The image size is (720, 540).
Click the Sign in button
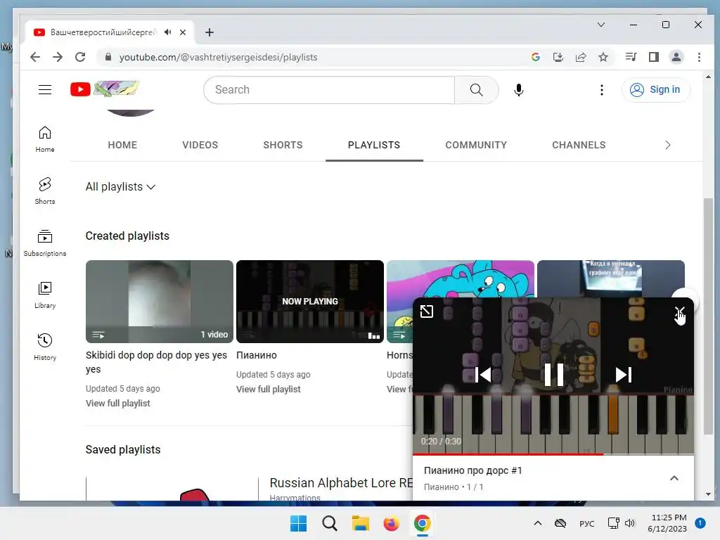(656, 89)
